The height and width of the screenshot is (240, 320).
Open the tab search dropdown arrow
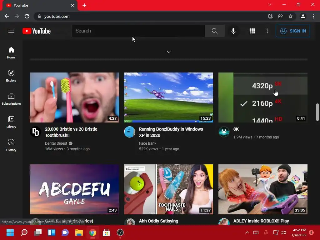coord(270,4)
